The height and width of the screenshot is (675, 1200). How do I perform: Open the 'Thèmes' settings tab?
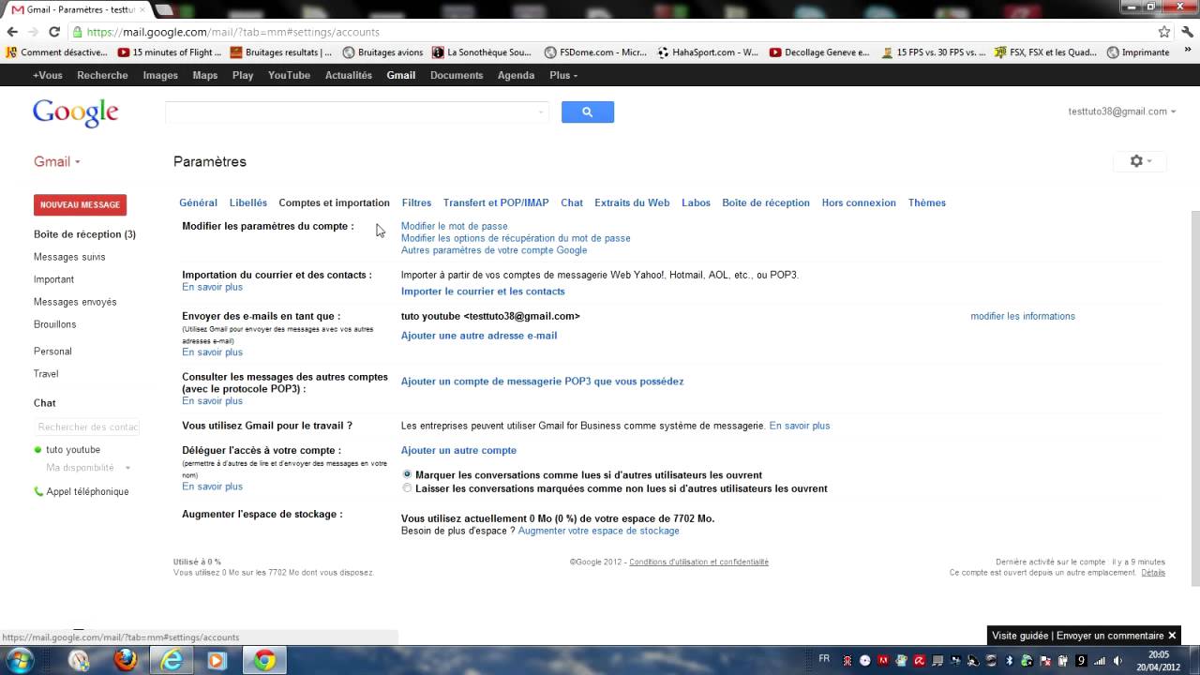[x=927, y=202]
